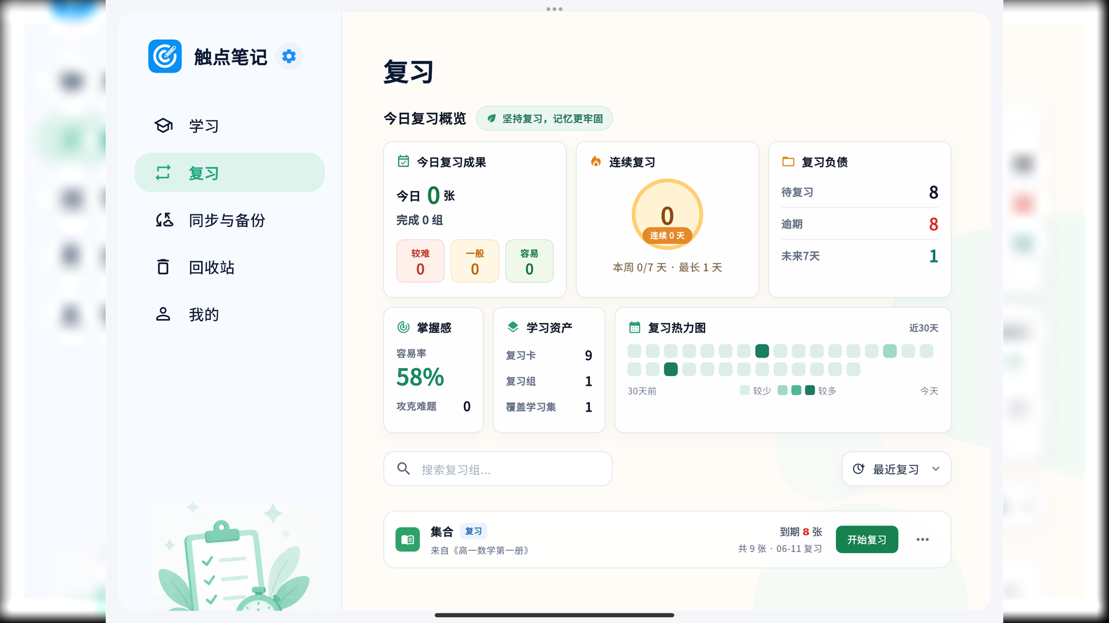Select the 复习 sidebar item
Viewport: 1109px width, 623px height.
(x=230, y=173)
